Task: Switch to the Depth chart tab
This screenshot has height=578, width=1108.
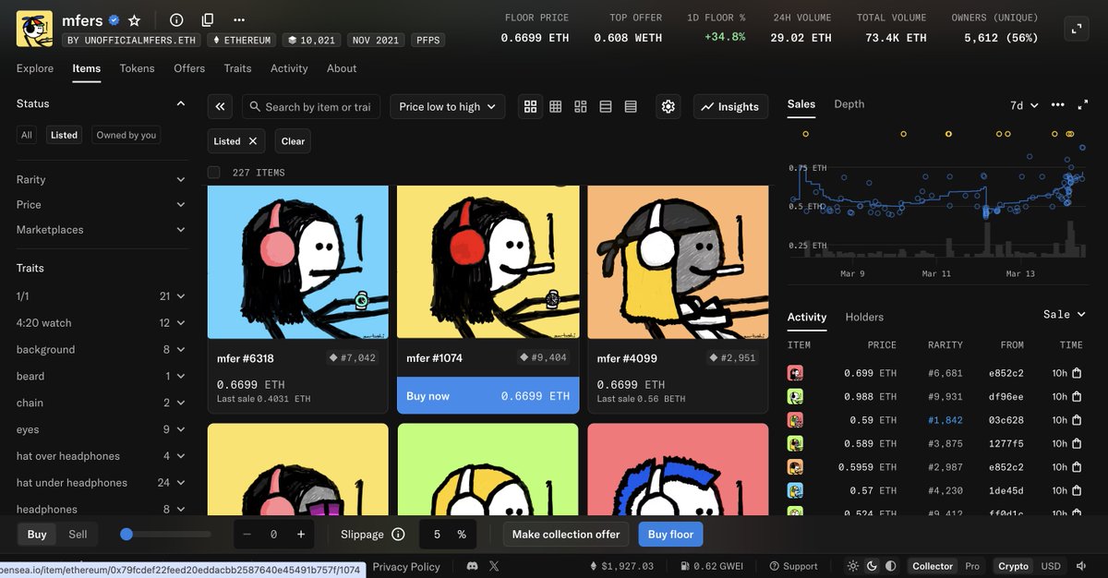Action: point(849,104)
